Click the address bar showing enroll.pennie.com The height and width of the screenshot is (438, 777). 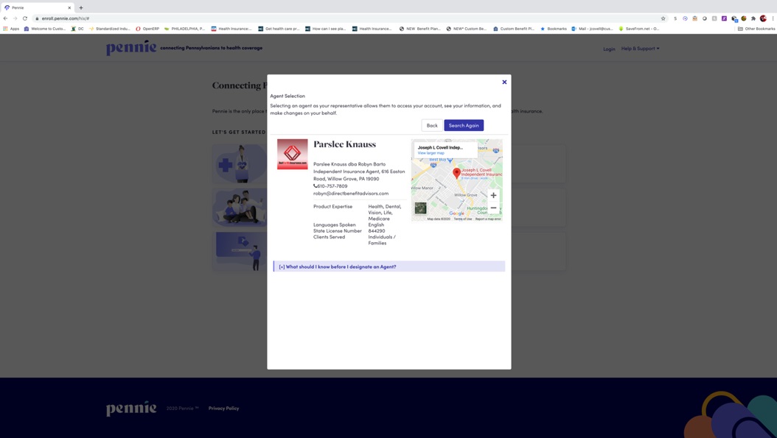pos(347,18)
